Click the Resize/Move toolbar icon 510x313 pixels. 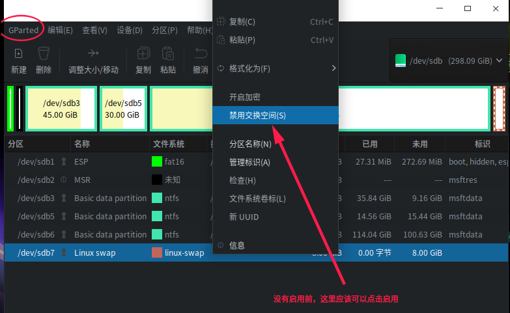click(x=93, y=53)
